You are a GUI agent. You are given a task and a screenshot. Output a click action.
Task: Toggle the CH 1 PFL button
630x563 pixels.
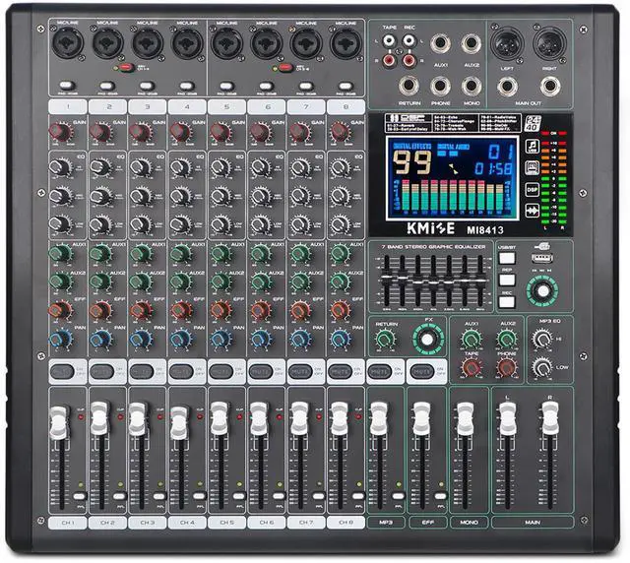[80, 496]
